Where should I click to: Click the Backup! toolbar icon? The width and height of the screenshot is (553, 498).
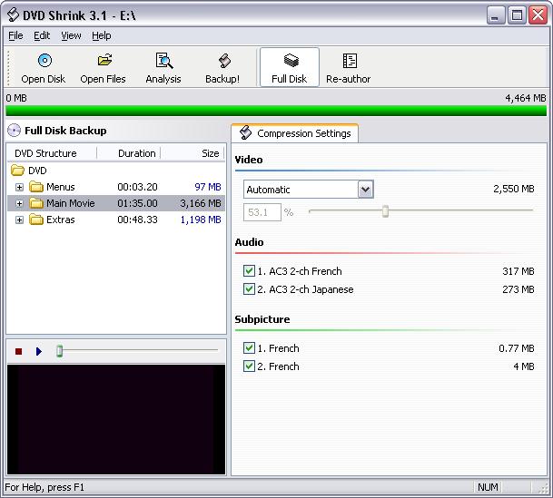pyautogui.click(x=224, y=61)
